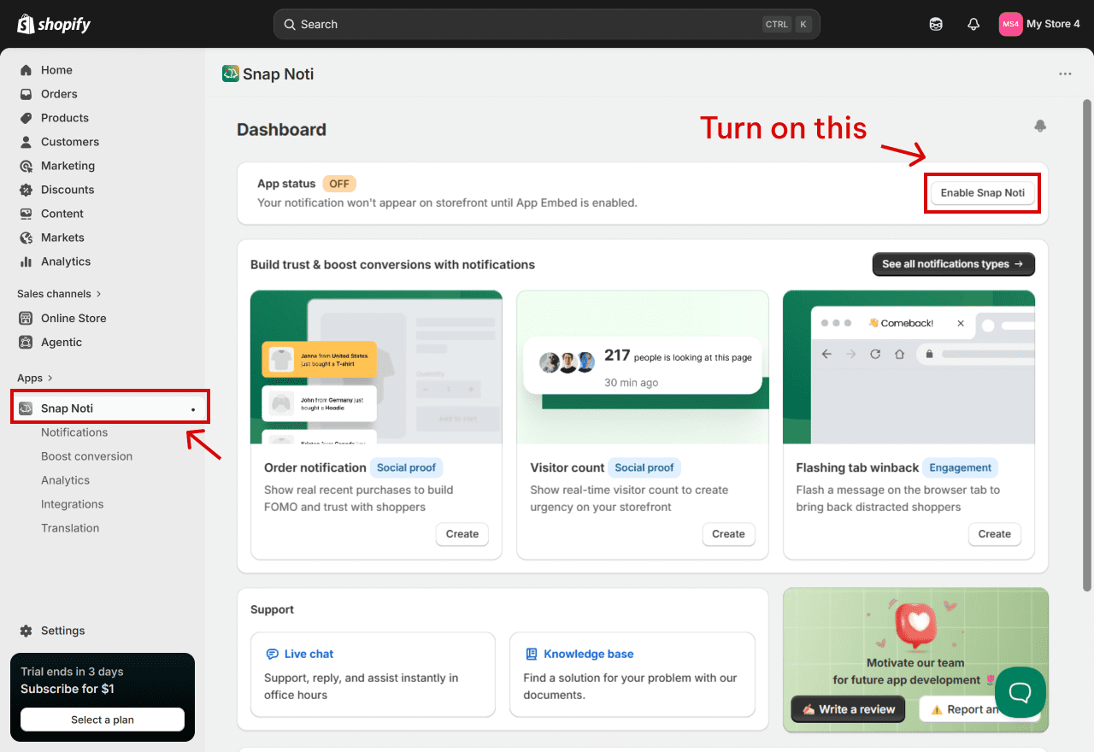The height and width of the screenshot is (752, 1094).
Task: Create a Visitor count notification
Action: (x=728, y=534)
